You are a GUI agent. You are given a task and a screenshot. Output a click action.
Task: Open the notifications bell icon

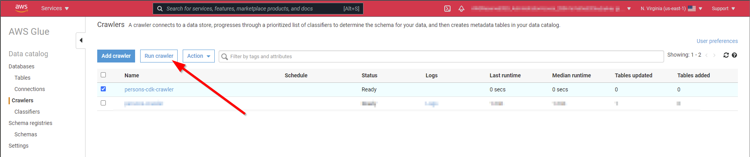(x=461, y=9)
